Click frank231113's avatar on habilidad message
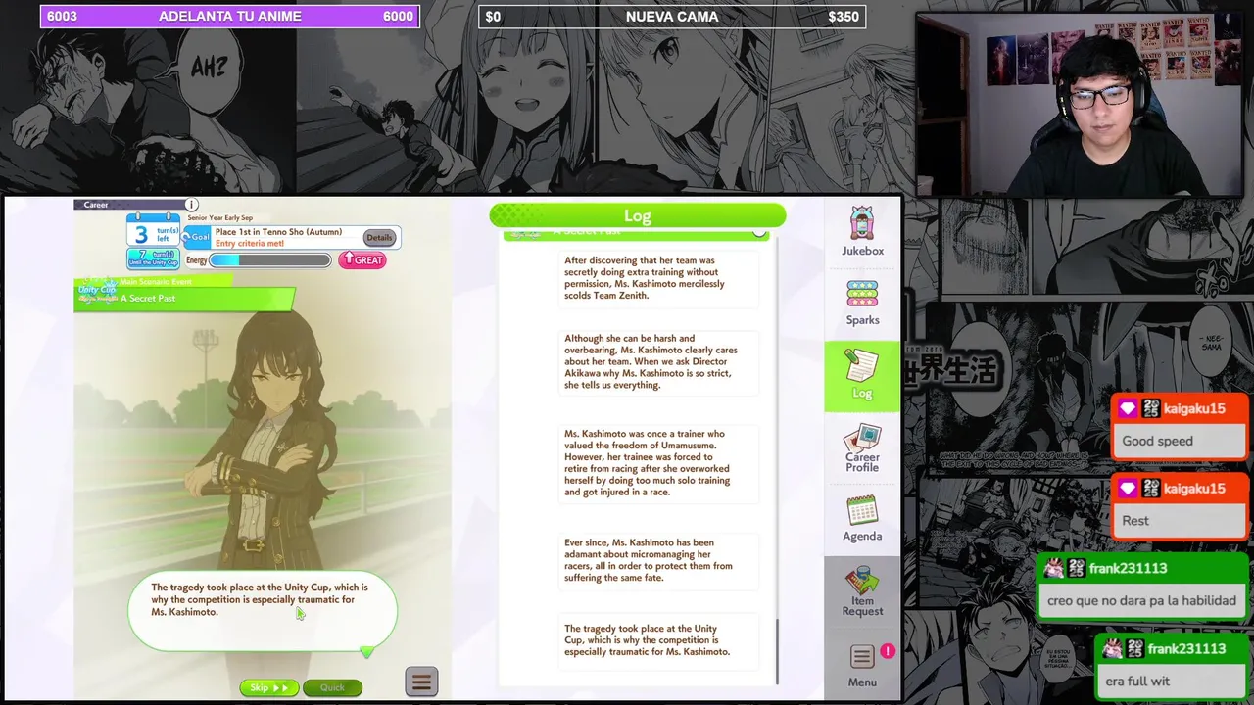 [x=1054, y=568]
